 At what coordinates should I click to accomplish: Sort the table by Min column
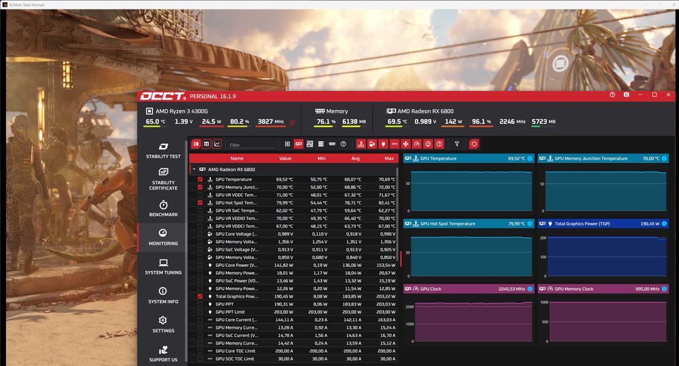321,158
